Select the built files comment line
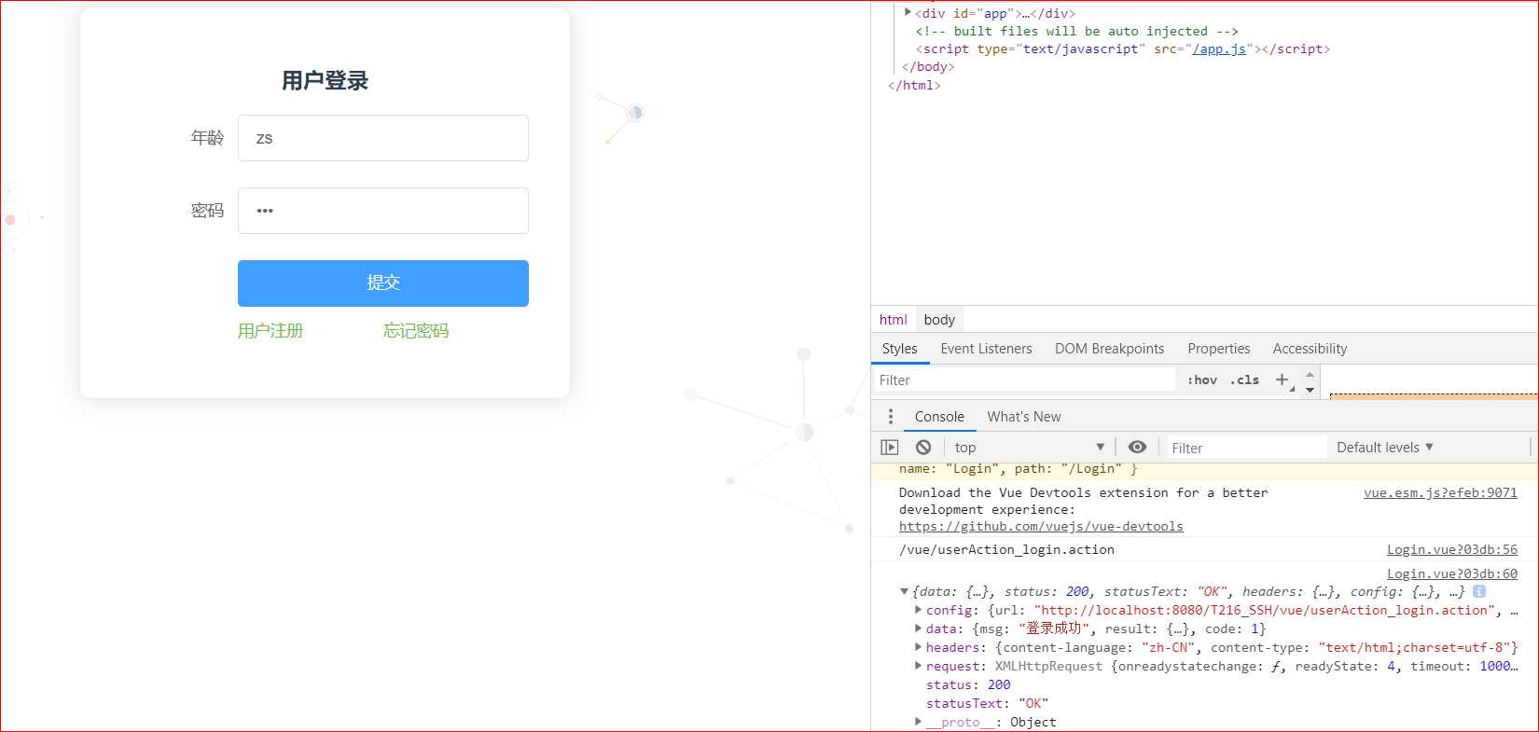The width and height of the screenshot is (1539, 732). click(x=1076, y=31)
